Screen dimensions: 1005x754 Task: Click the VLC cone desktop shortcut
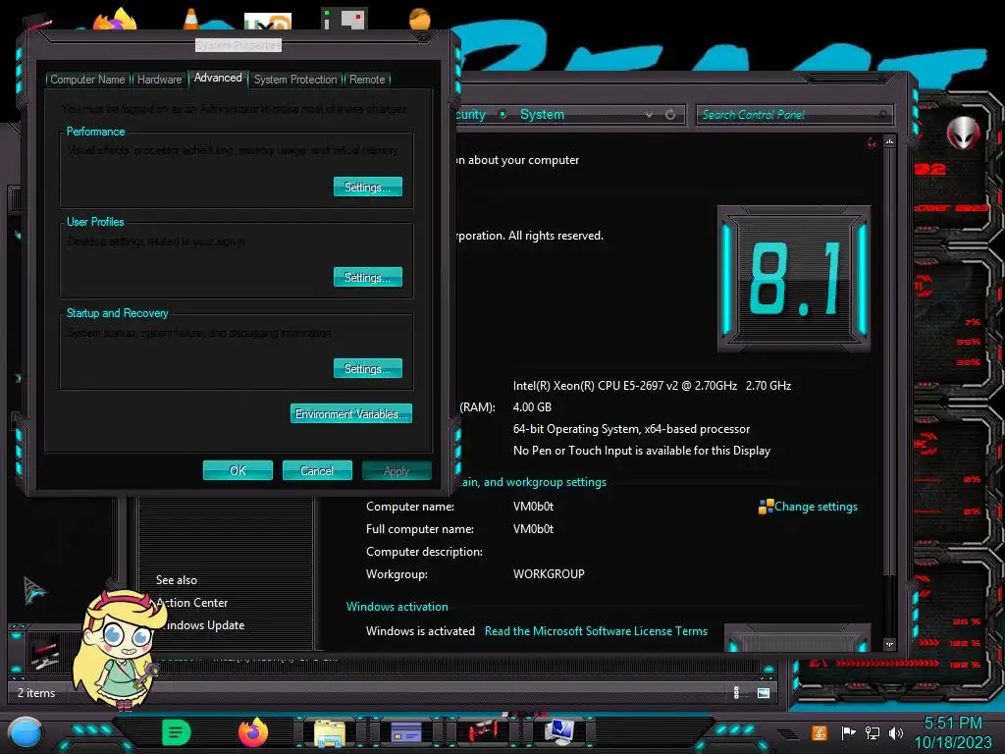(x=191, y=19)
